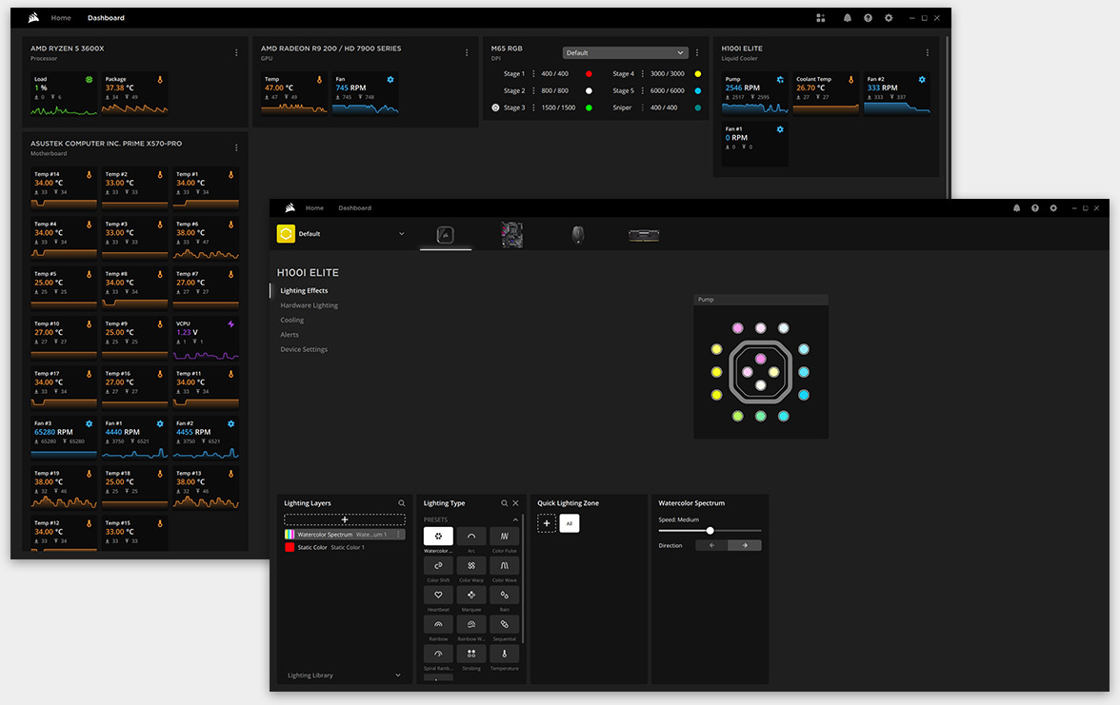Choose the Color Warp preset
Viewport: 1120px width, 705px height.
(x=471, y=565)
